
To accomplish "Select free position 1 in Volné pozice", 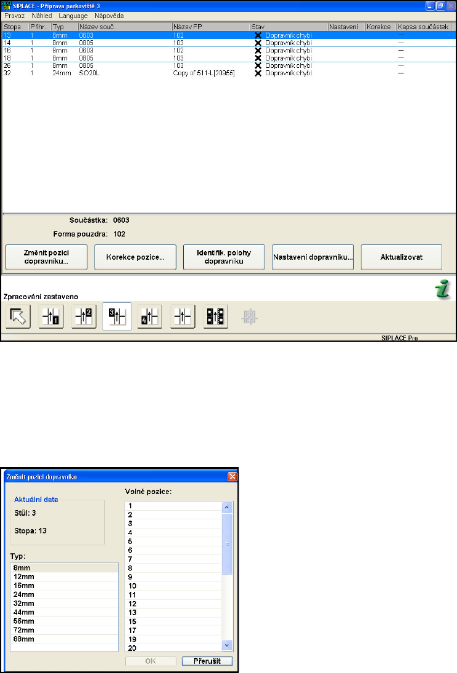I will (x=174, y=506).
